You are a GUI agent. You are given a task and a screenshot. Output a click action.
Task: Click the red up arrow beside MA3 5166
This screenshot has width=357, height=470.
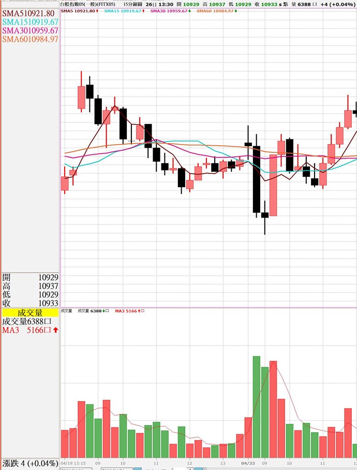click(x=55, y=330)
